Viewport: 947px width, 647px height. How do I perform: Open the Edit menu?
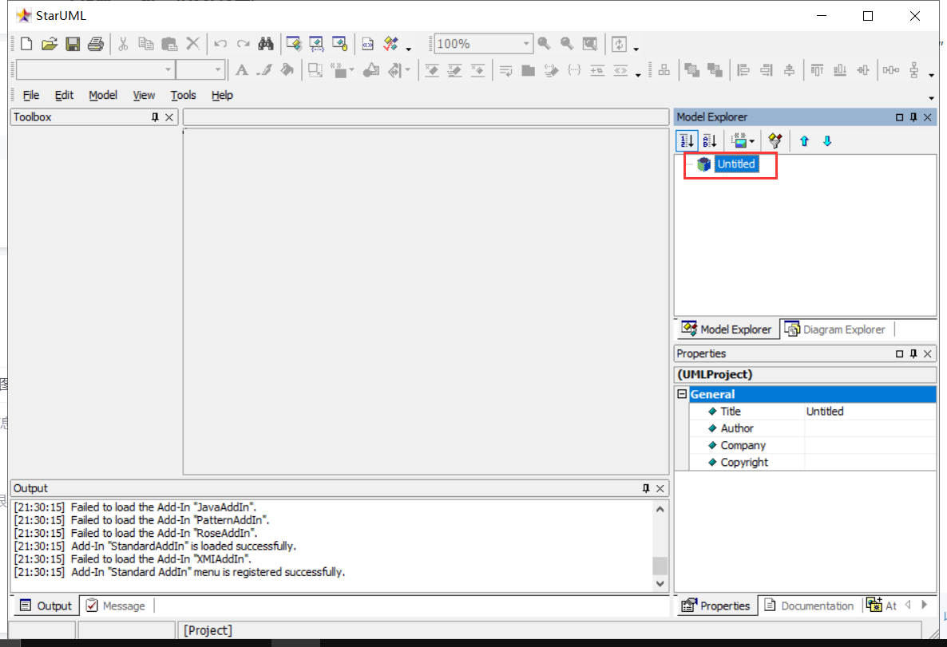[x=64, y=96]
